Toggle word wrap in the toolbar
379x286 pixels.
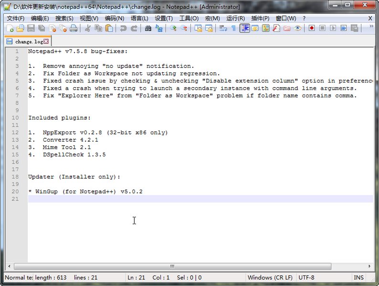pos(223,28)
